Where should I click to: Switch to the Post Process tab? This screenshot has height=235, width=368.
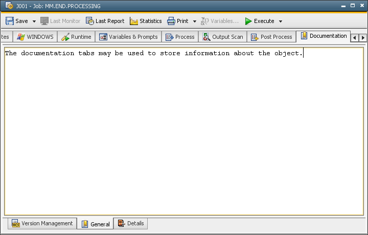click(x=271, y=37)
